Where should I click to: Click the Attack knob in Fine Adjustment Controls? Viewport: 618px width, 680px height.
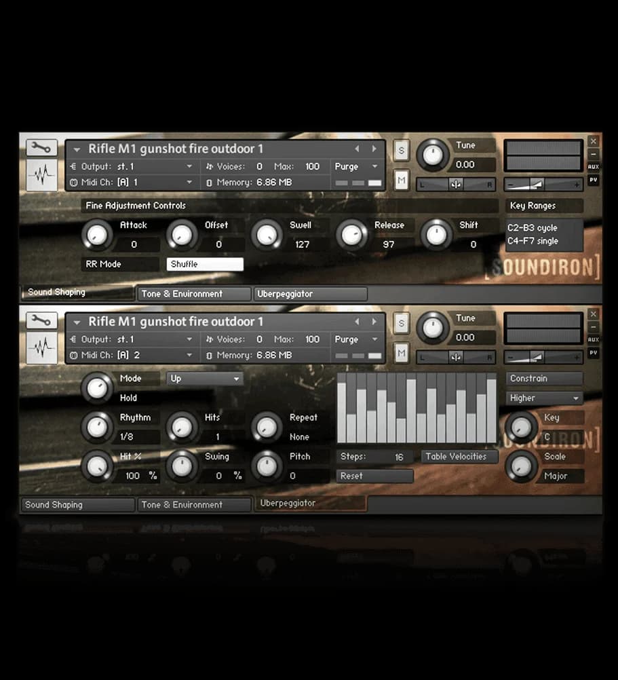[x=97, y=235]
